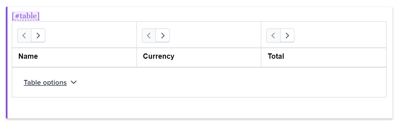Expand the chevron beside Table options

(x=74, y=83)
